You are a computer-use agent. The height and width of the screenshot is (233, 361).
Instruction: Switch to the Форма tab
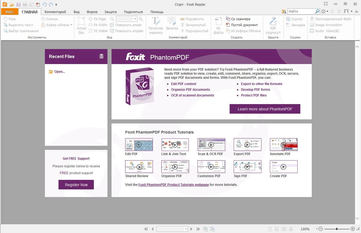(x=92, y=12)
